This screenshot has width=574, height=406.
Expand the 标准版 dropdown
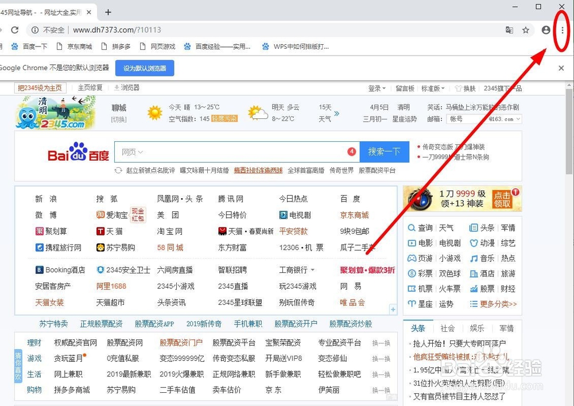pyautogui.click(x=433, y=88)
